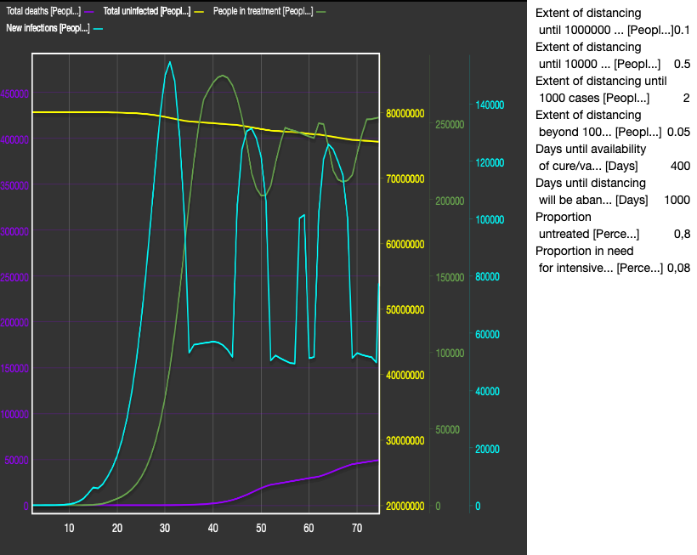Screen dimensions: 697x555
Task: Click the cyan 40000 axis label
Action: [x=487, y=392]
